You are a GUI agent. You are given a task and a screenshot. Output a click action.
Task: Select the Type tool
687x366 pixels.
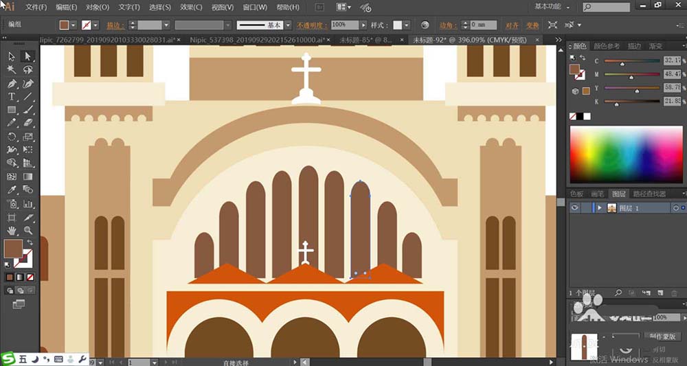click(12, 97)
